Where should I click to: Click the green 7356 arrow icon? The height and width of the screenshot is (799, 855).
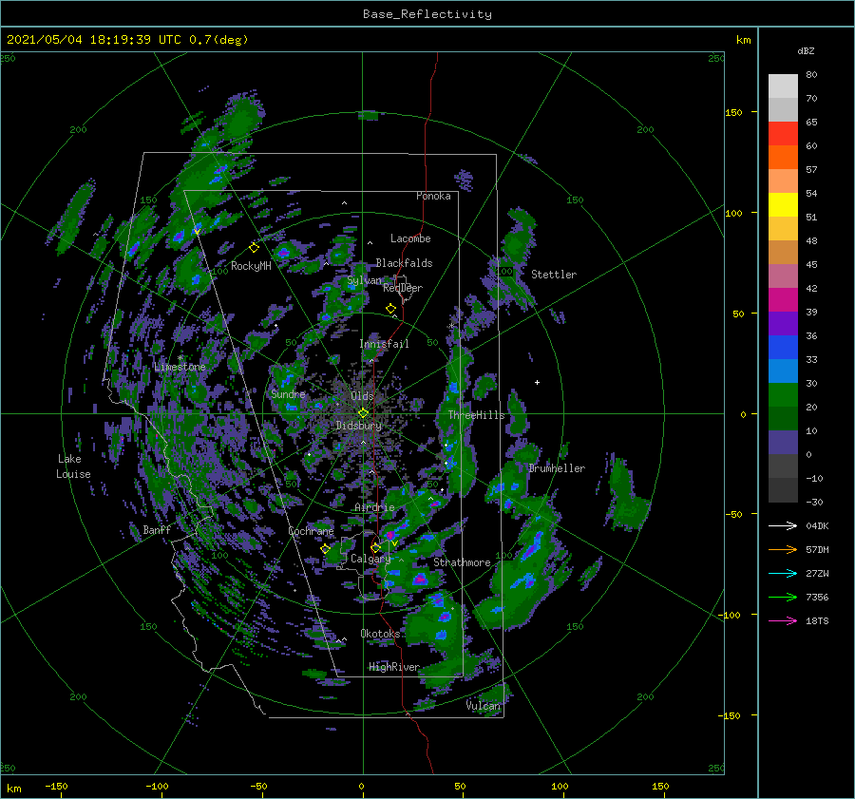click(783, 598)
